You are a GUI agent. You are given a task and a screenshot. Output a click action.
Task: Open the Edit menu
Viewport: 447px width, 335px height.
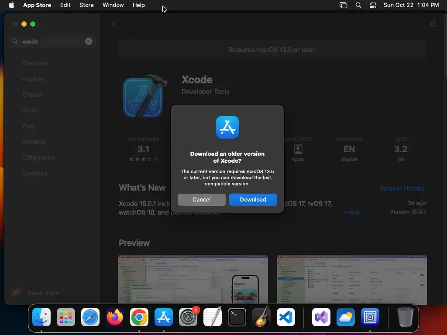point(65,5)
